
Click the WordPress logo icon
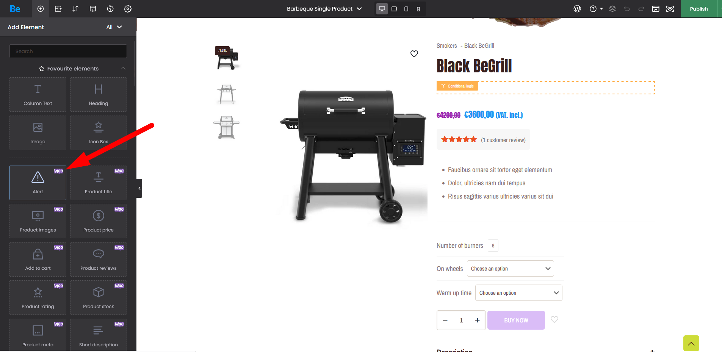point(577,9)
